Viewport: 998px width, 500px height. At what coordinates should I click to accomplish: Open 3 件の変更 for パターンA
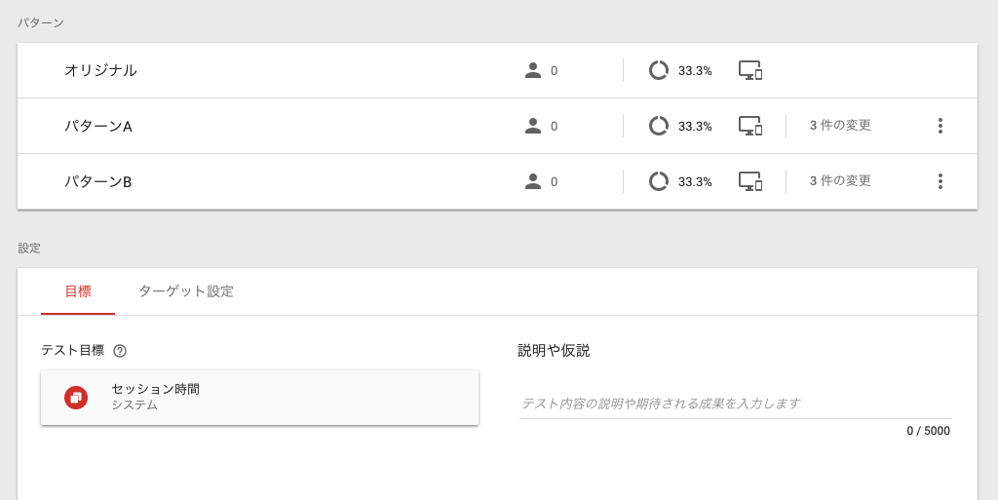[840, 126]
